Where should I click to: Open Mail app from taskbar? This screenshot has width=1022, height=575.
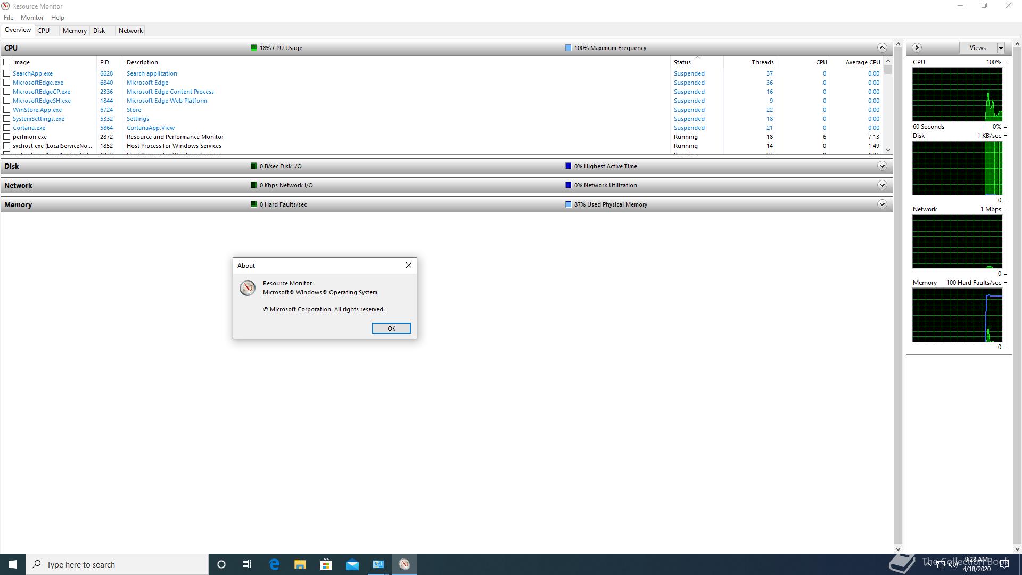coord(352,564)
